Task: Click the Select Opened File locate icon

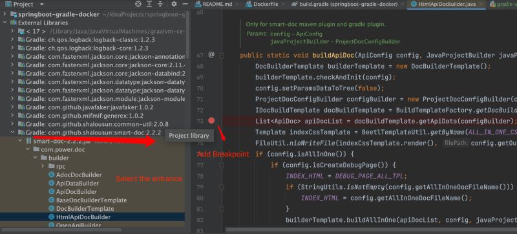Action: click(138, 4)
